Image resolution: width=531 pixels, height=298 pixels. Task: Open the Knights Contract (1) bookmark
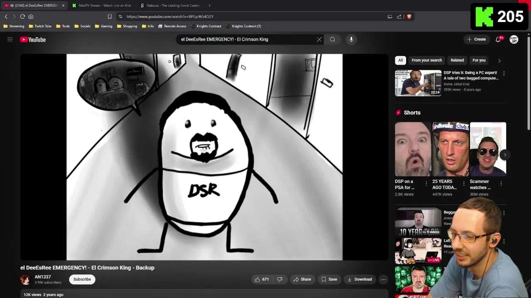pos(244,26)
